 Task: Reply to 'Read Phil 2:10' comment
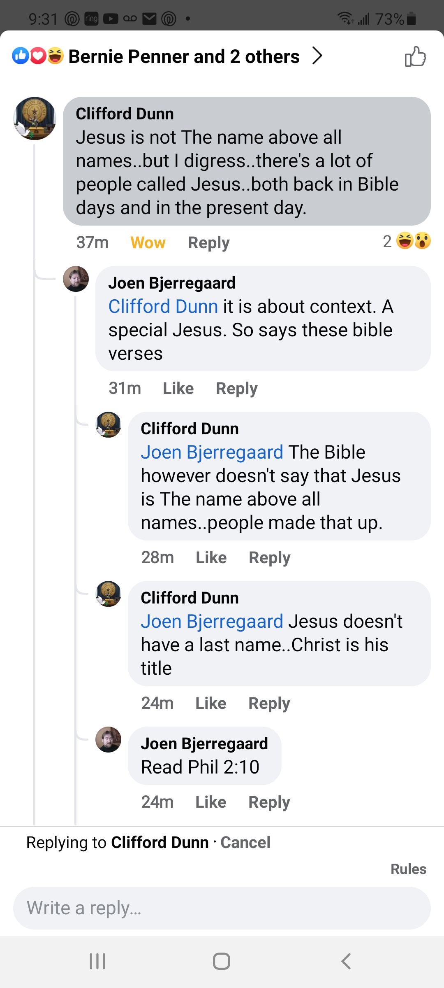[x=269, y=802]
